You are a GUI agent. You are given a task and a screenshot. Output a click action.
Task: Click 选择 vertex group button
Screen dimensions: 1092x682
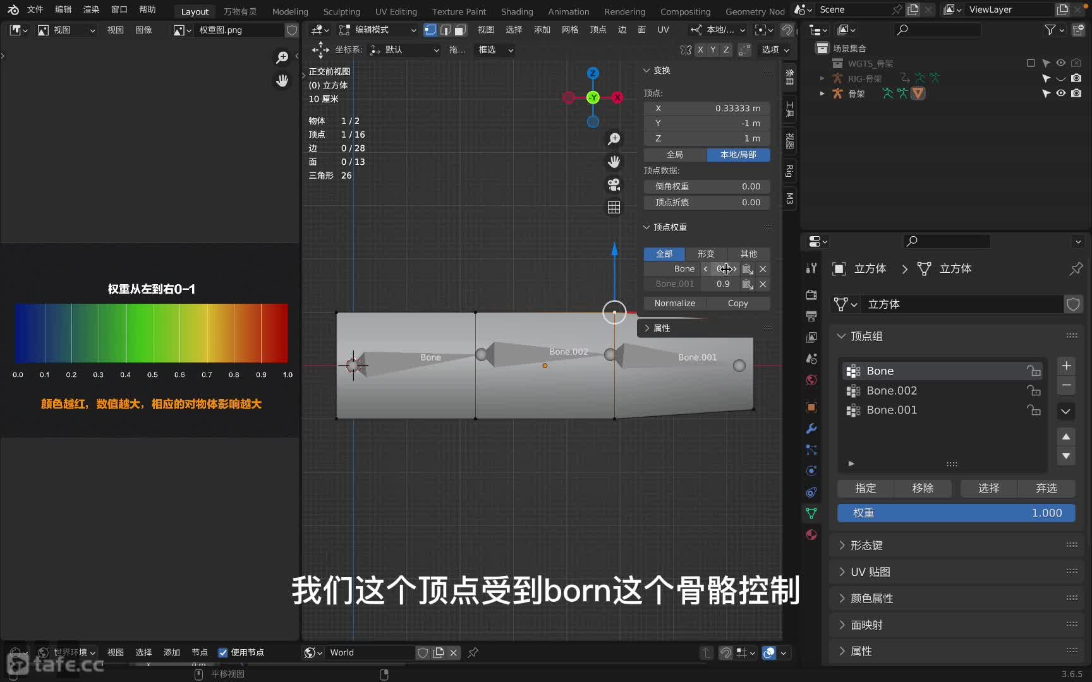(x=988, y=488)
